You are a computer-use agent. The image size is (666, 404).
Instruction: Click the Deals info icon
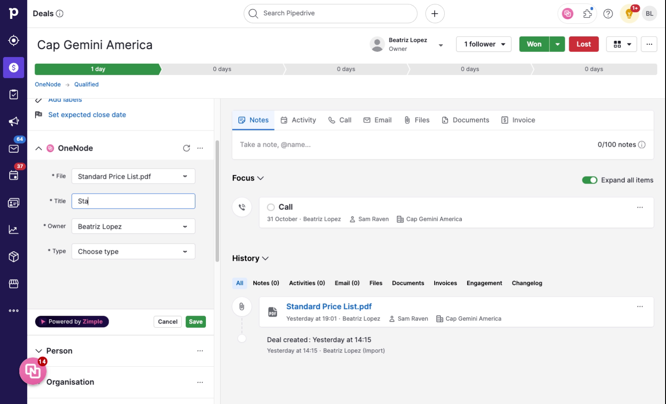60,14
